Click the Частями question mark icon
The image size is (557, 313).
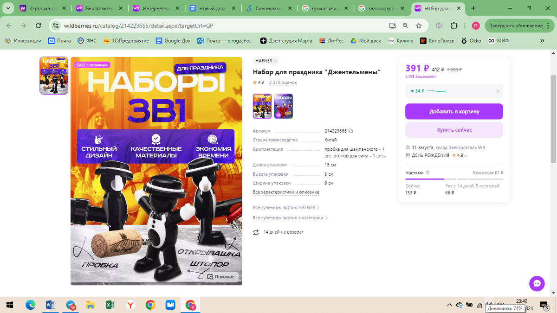427,173
